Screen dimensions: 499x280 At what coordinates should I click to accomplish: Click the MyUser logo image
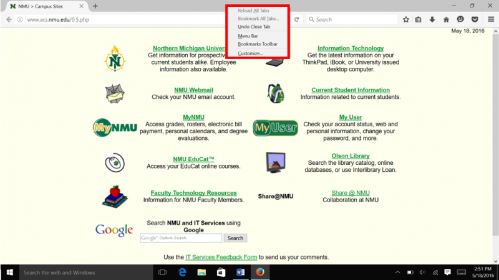click(x=276, y=128)
